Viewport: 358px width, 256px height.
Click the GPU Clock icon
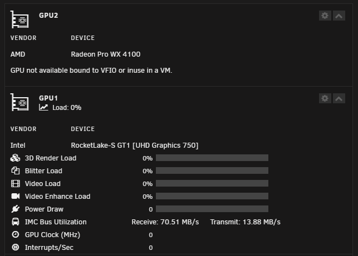tap(15, 234)
